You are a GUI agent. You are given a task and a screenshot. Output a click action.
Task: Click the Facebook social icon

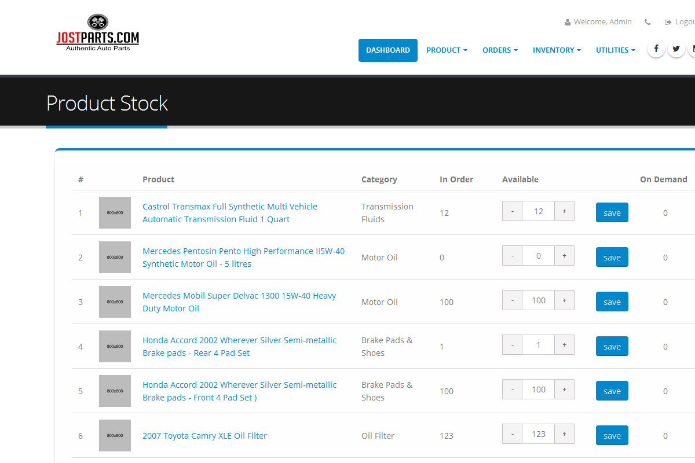(x=656, y=49)
